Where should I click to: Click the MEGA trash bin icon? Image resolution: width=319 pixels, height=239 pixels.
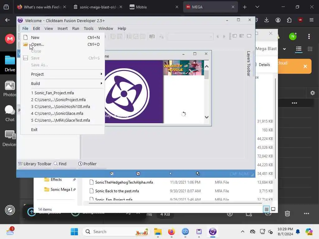pos(287,213)
